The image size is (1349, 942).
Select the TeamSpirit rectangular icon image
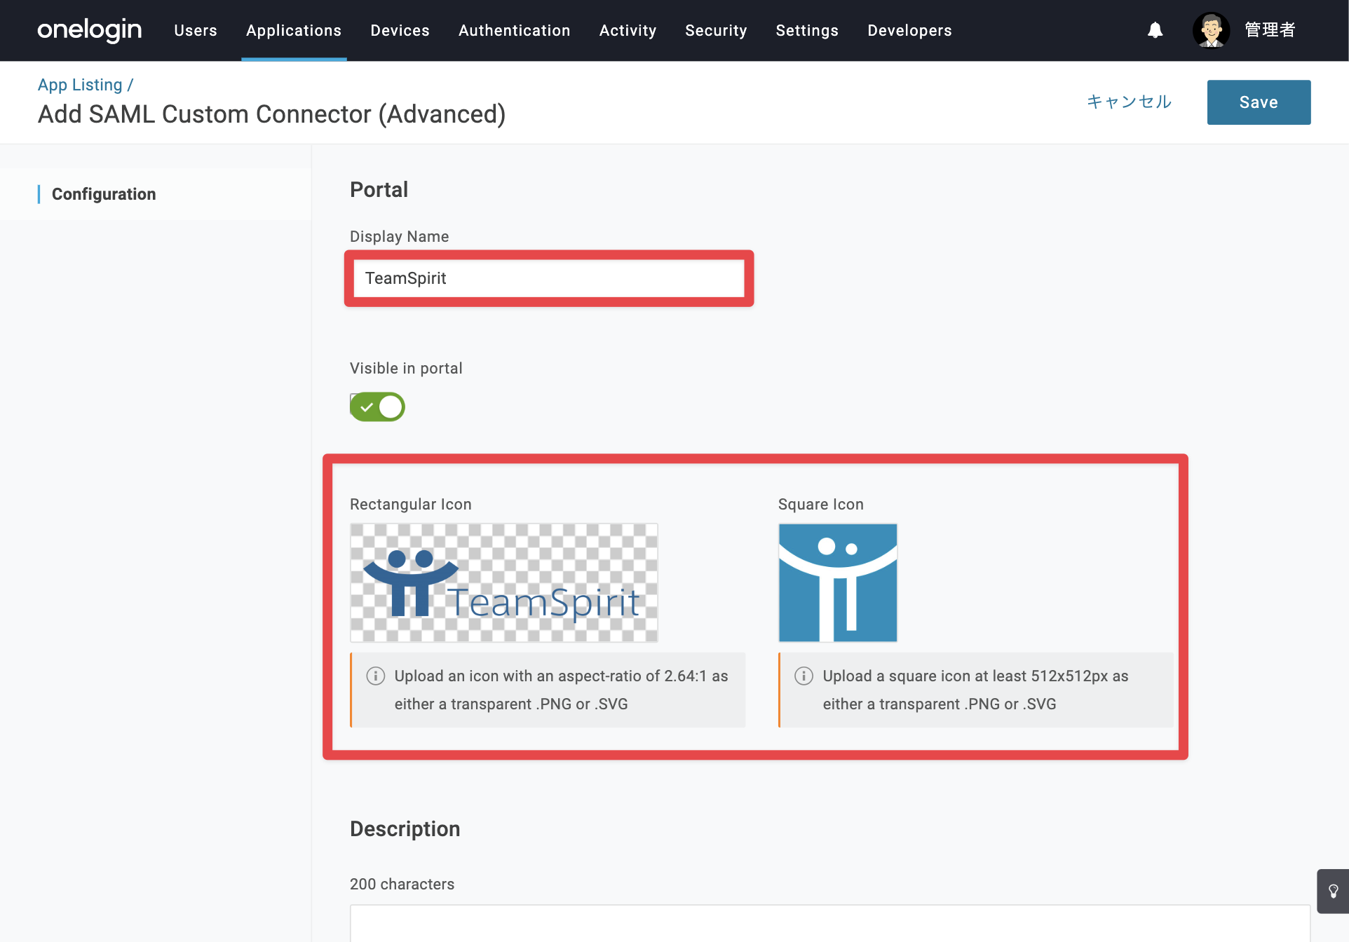point(504,583)
